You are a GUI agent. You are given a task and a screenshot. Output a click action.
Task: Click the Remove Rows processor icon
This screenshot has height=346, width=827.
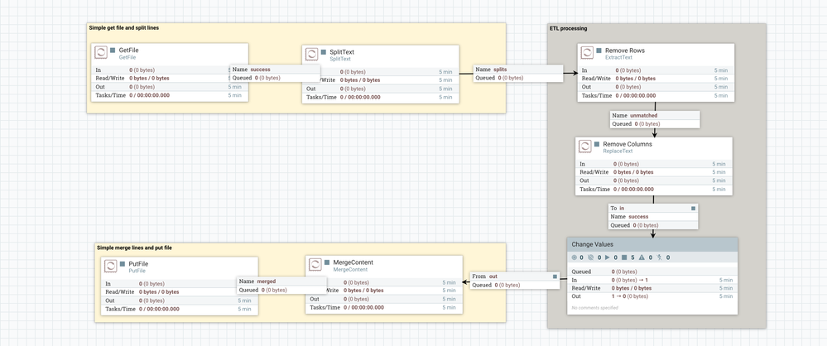pyautogui.click(x=588, y=53)
